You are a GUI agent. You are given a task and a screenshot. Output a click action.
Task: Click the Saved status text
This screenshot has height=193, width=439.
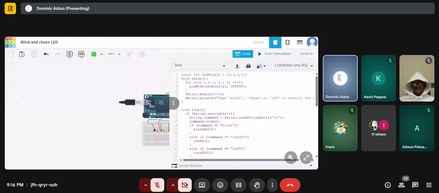point(258,42)
